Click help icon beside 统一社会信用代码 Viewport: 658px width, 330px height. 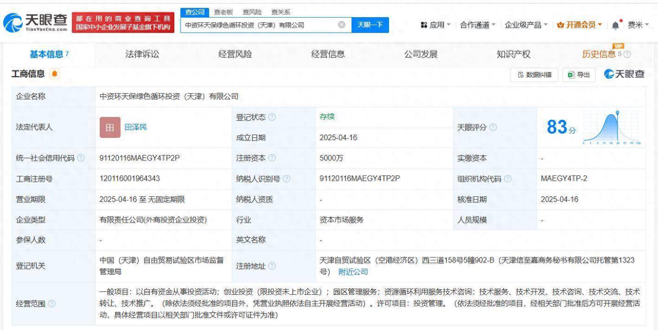click(81, 158)
